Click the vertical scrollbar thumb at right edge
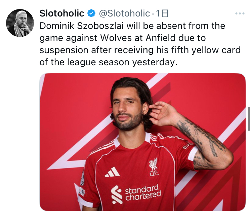252x216 pixels. pos(249,118)
